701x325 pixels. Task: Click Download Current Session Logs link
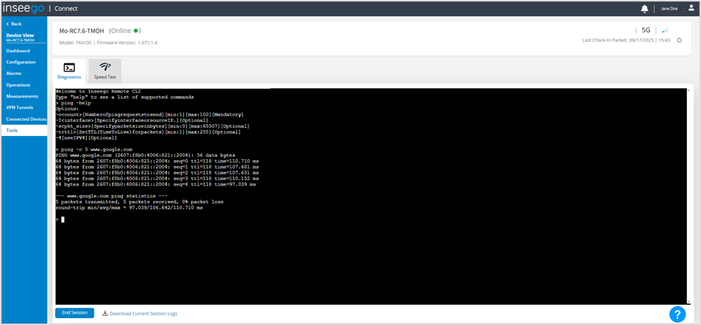[x=140, y=313]
